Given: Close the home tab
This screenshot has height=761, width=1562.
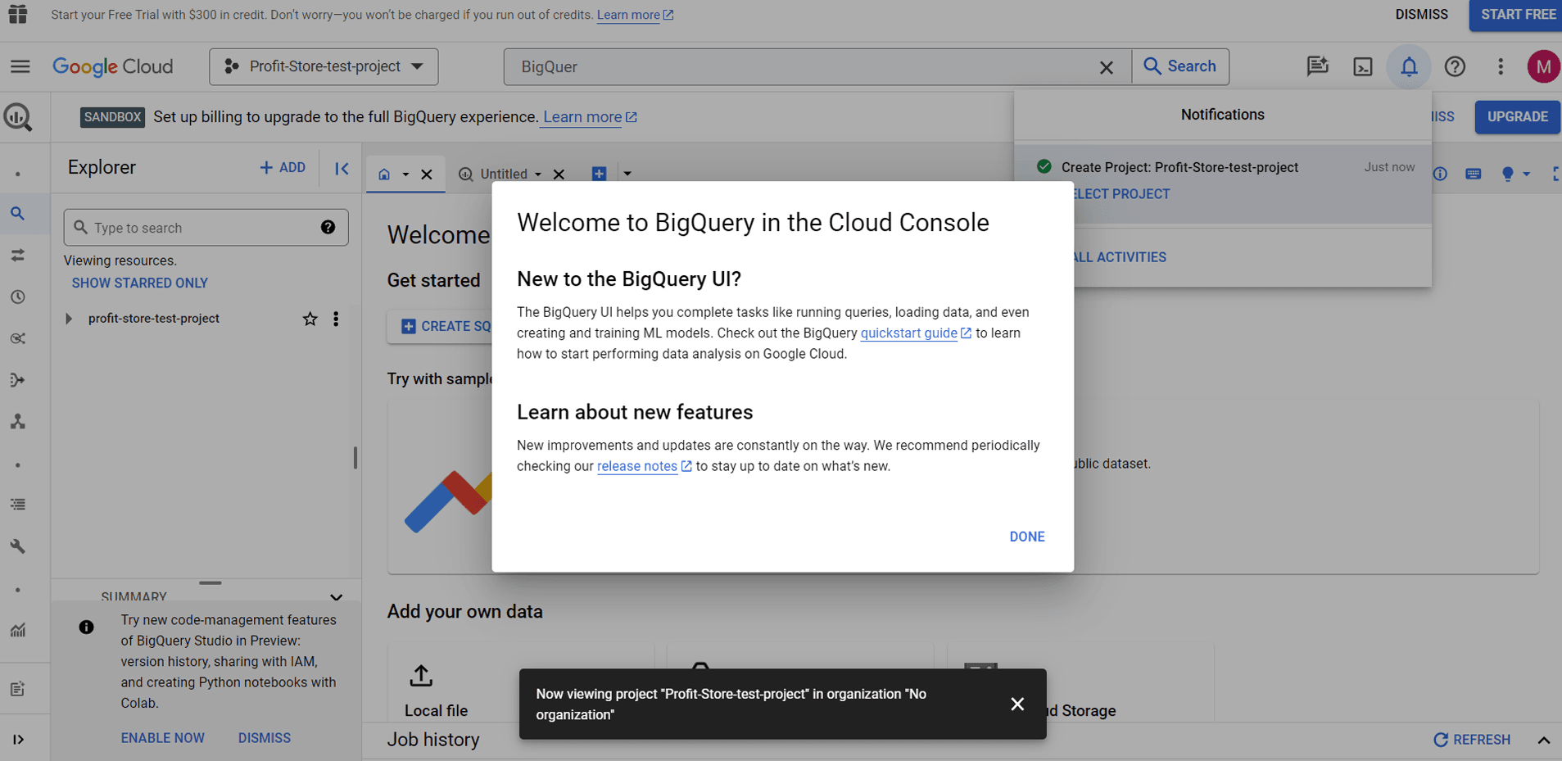Looking at the screenshot, I should [x=427, y=174].
